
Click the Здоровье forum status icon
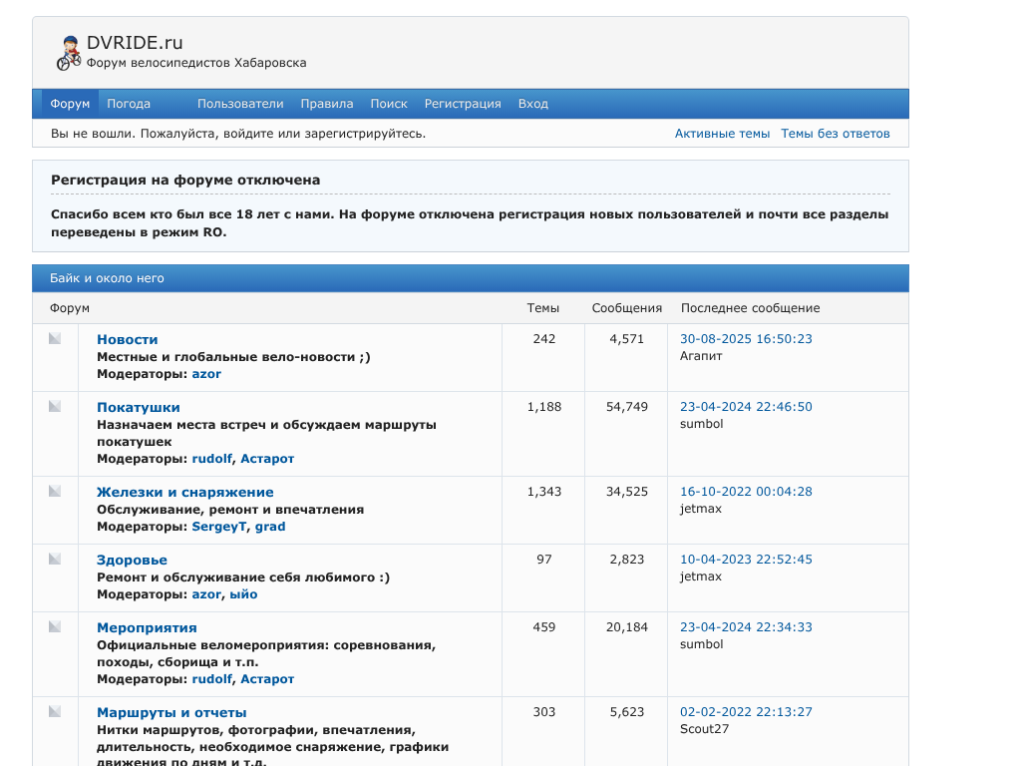coord(55,560)
